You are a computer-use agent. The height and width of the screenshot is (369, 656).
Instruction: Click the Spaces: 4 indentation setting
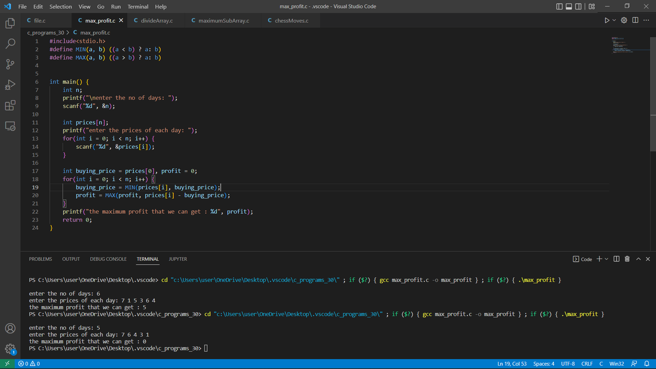544,364
